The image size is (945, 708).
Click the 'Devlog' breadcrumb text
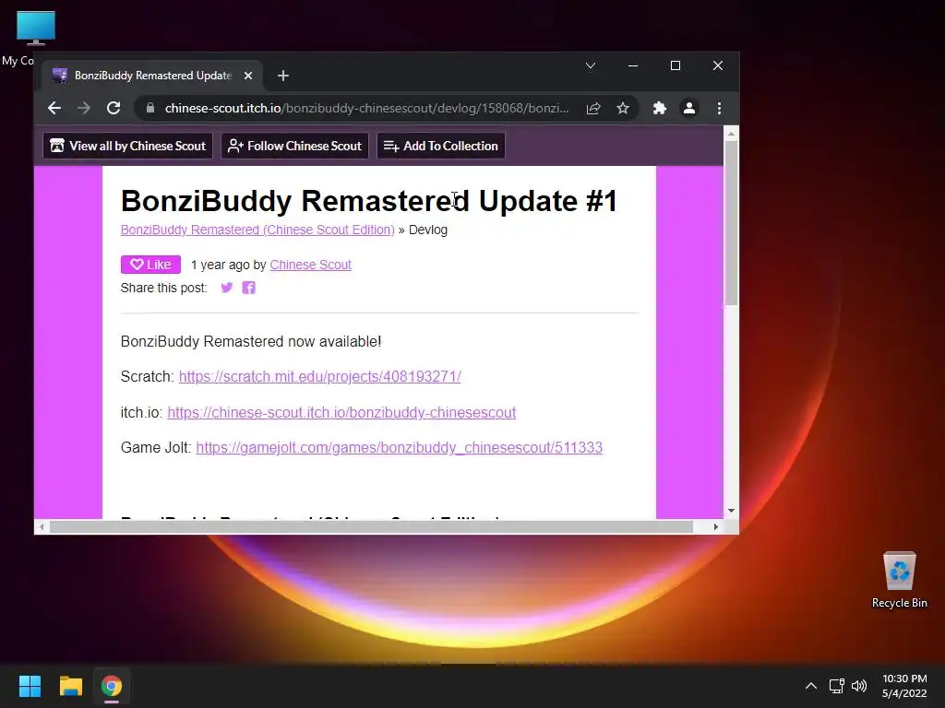click(x=428, y=230)
